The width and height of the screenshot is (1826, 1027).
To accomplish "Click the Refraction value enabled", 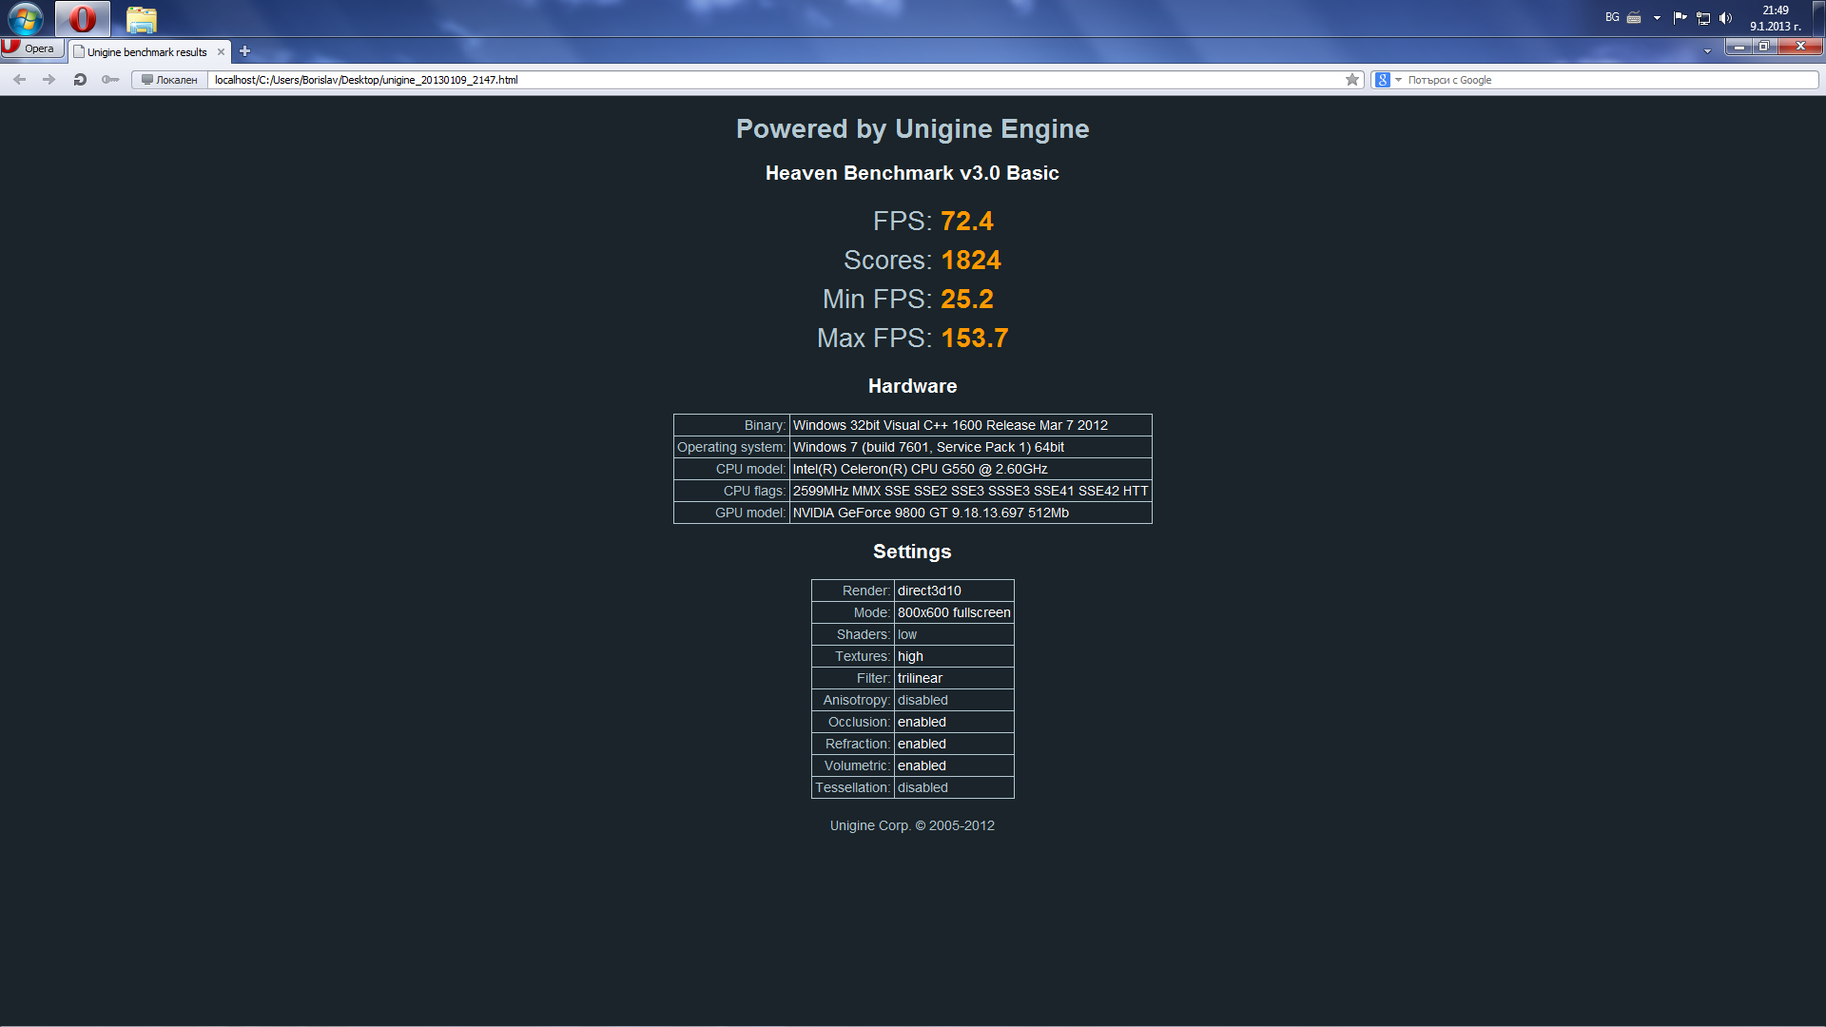I will click(954, 744).
